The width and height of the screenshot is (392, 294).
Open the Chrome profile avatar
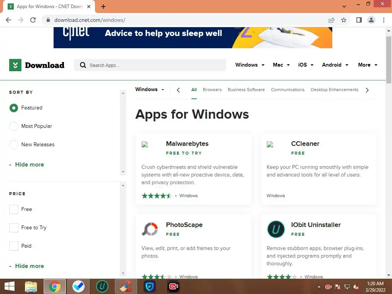(x=371, y=20)
